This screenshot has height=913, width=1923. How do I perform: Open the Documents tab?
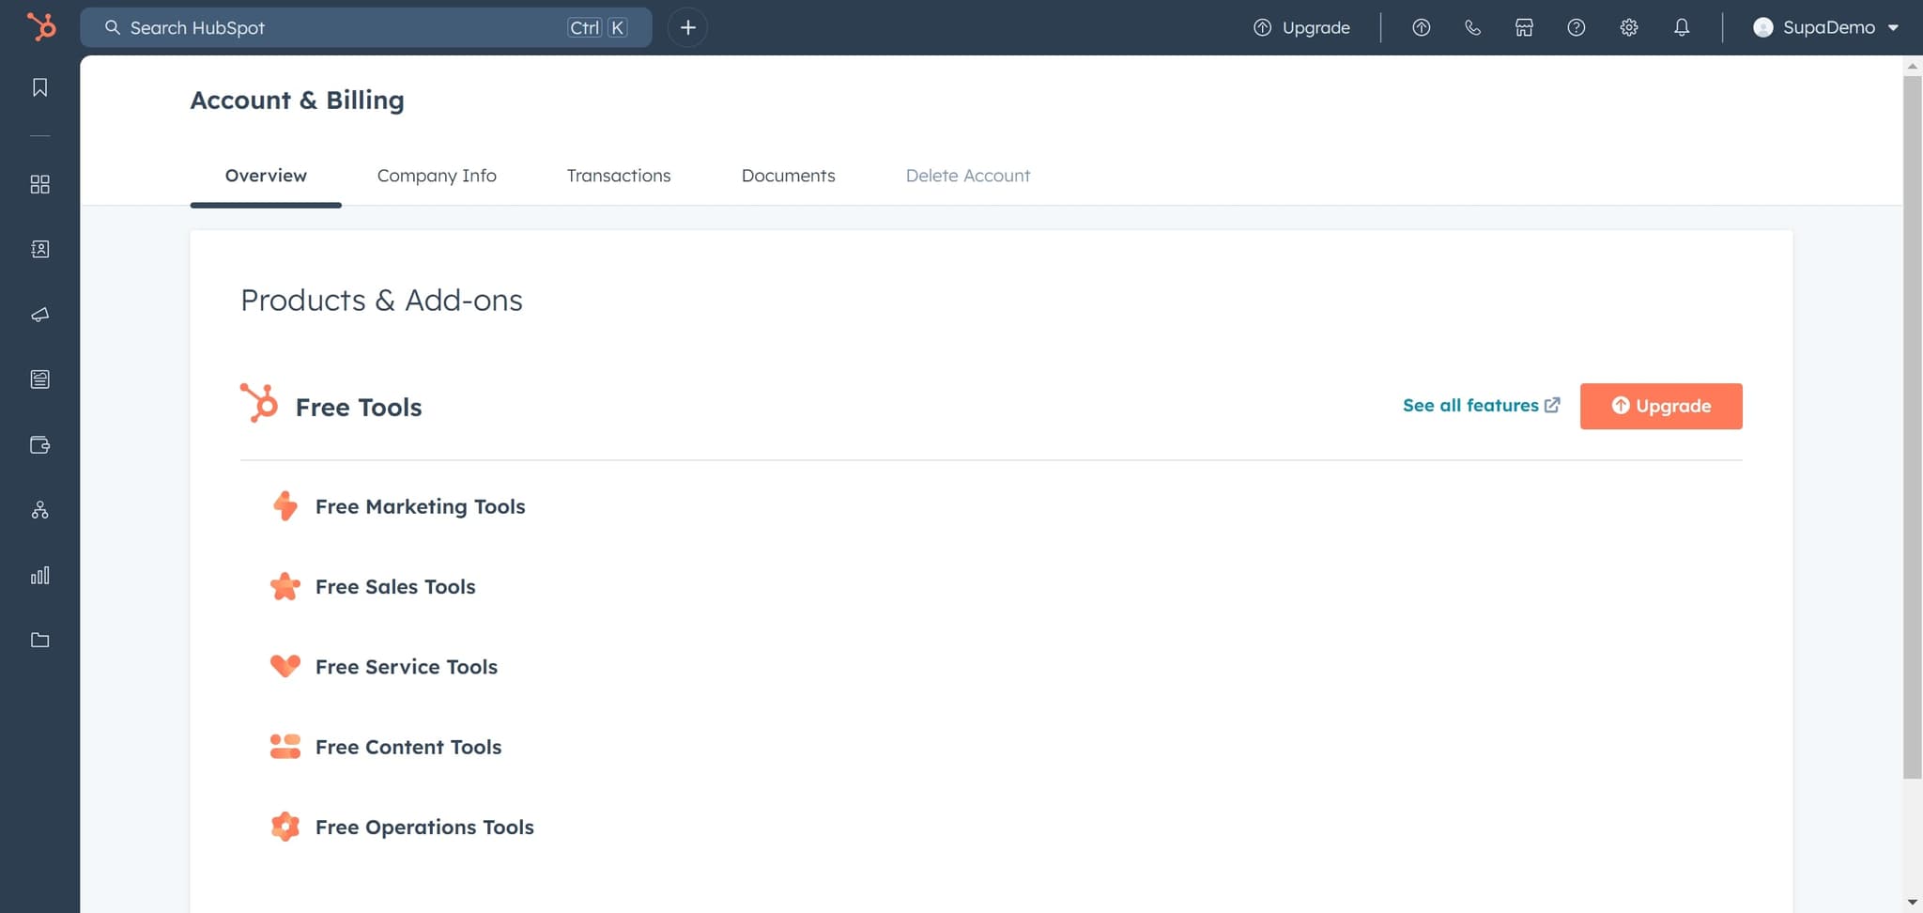coord(788,176)
